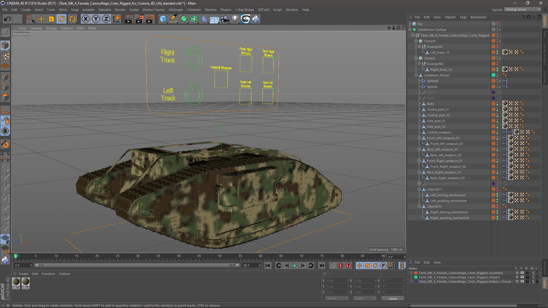Select the Scale tool icon
This screenshot has width=548, height=308.
coord(51,19)
